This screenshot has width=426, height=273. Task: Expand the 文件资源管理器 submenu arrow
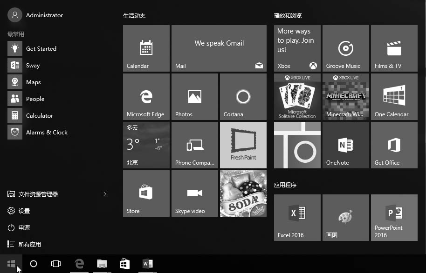point(105,194)
